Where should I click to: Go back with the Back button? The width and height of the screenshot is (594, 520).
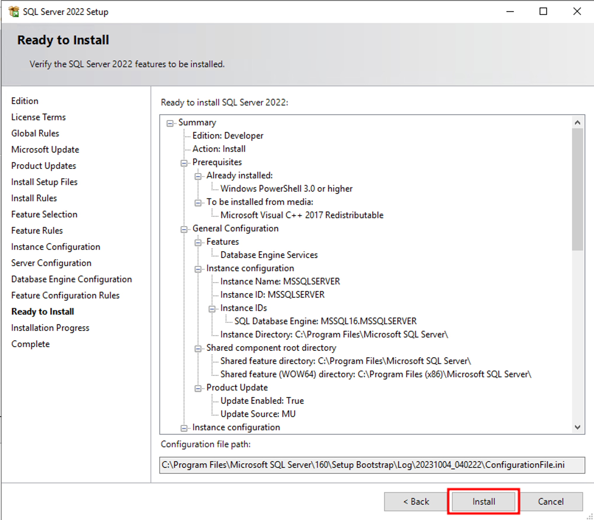416,501
